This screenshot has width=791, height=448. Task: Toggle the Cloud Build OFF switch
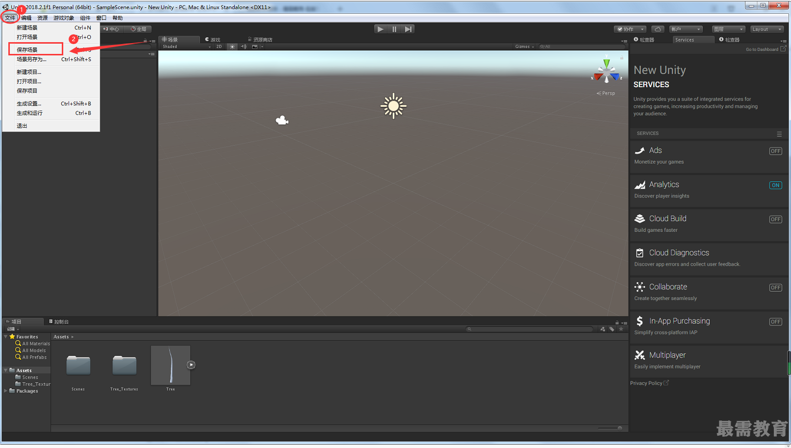775,219
